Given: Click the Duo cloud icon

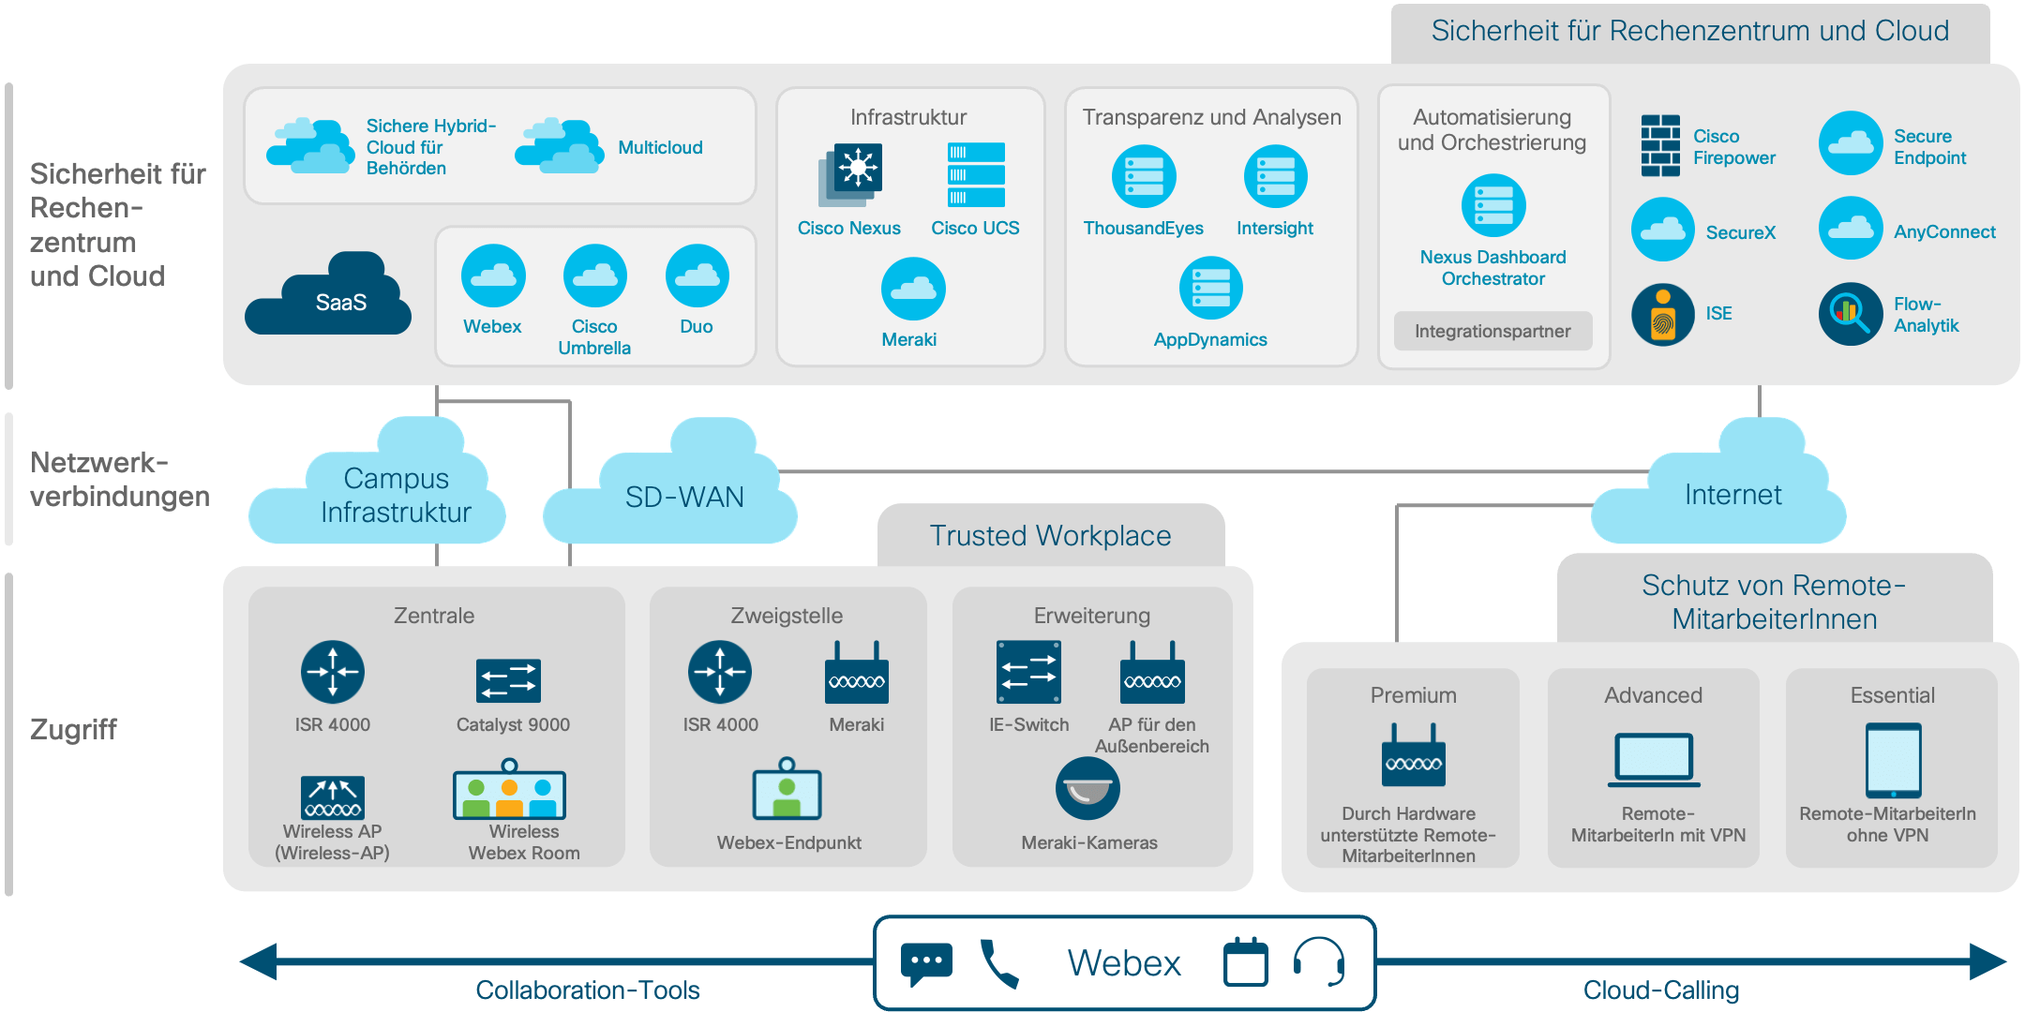Looking at the screenshot, I should 697,275.
